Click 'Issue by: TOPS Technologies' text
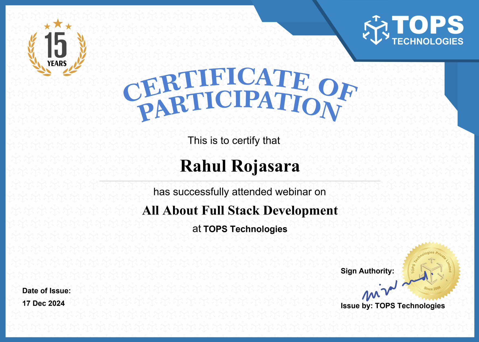The height and width of the screenshot is (342, 479). pyautogui.click(x=393, y=306)
